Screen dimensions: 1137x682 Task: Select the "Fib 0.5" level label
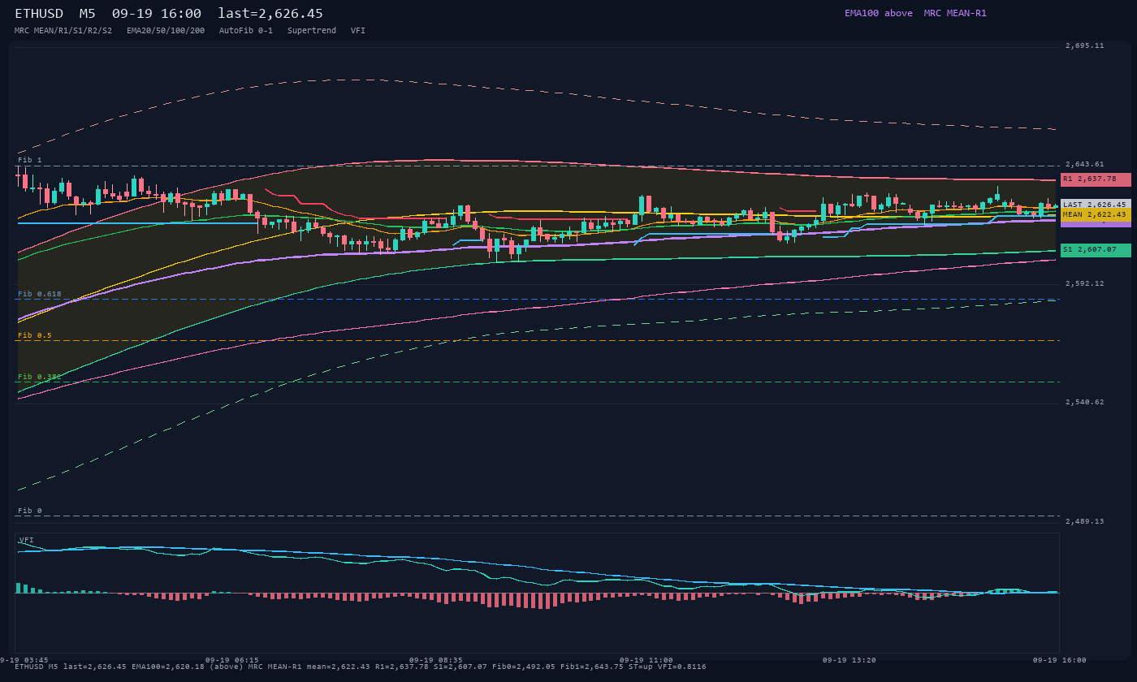coord(35,335)
